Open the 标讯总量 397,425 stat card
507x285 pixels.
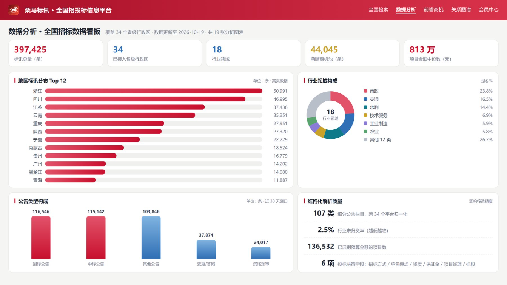56,54
